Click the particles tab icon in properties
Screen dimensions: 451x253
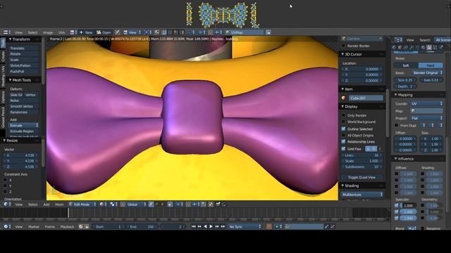point(435,47)
